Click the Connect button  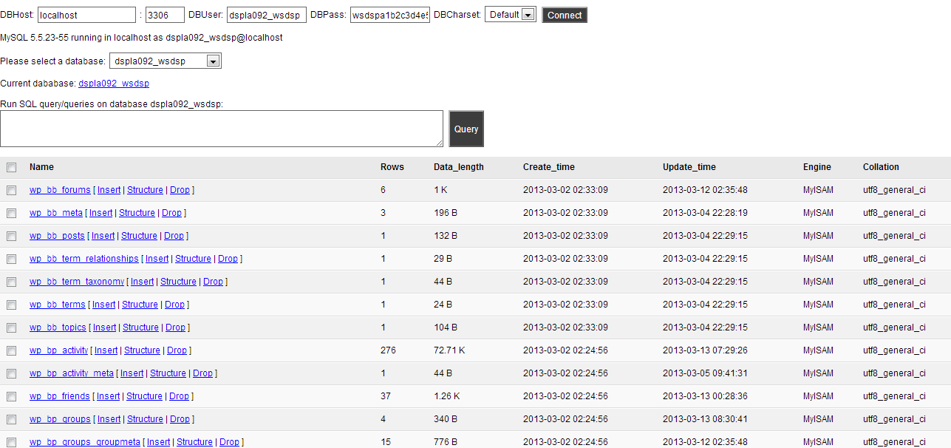[565, 15]
